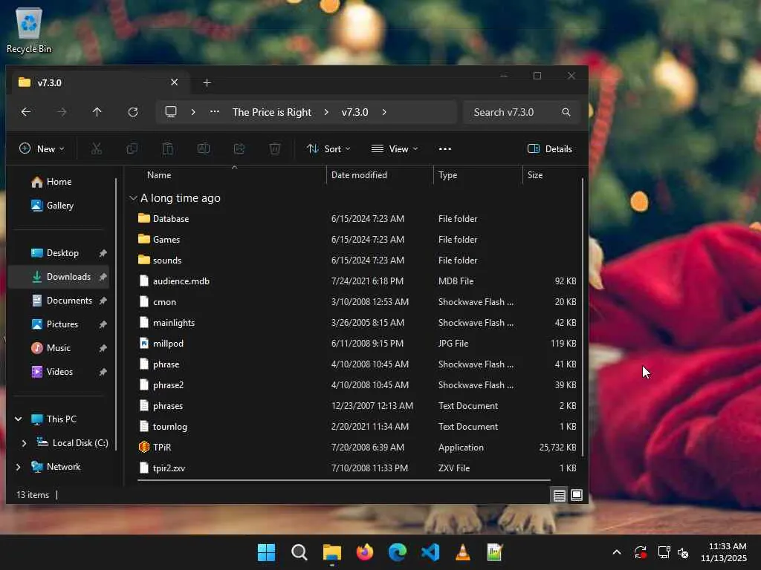Open taskbar Search
This screenshot has width=761, height=570.
coord(299,552)
